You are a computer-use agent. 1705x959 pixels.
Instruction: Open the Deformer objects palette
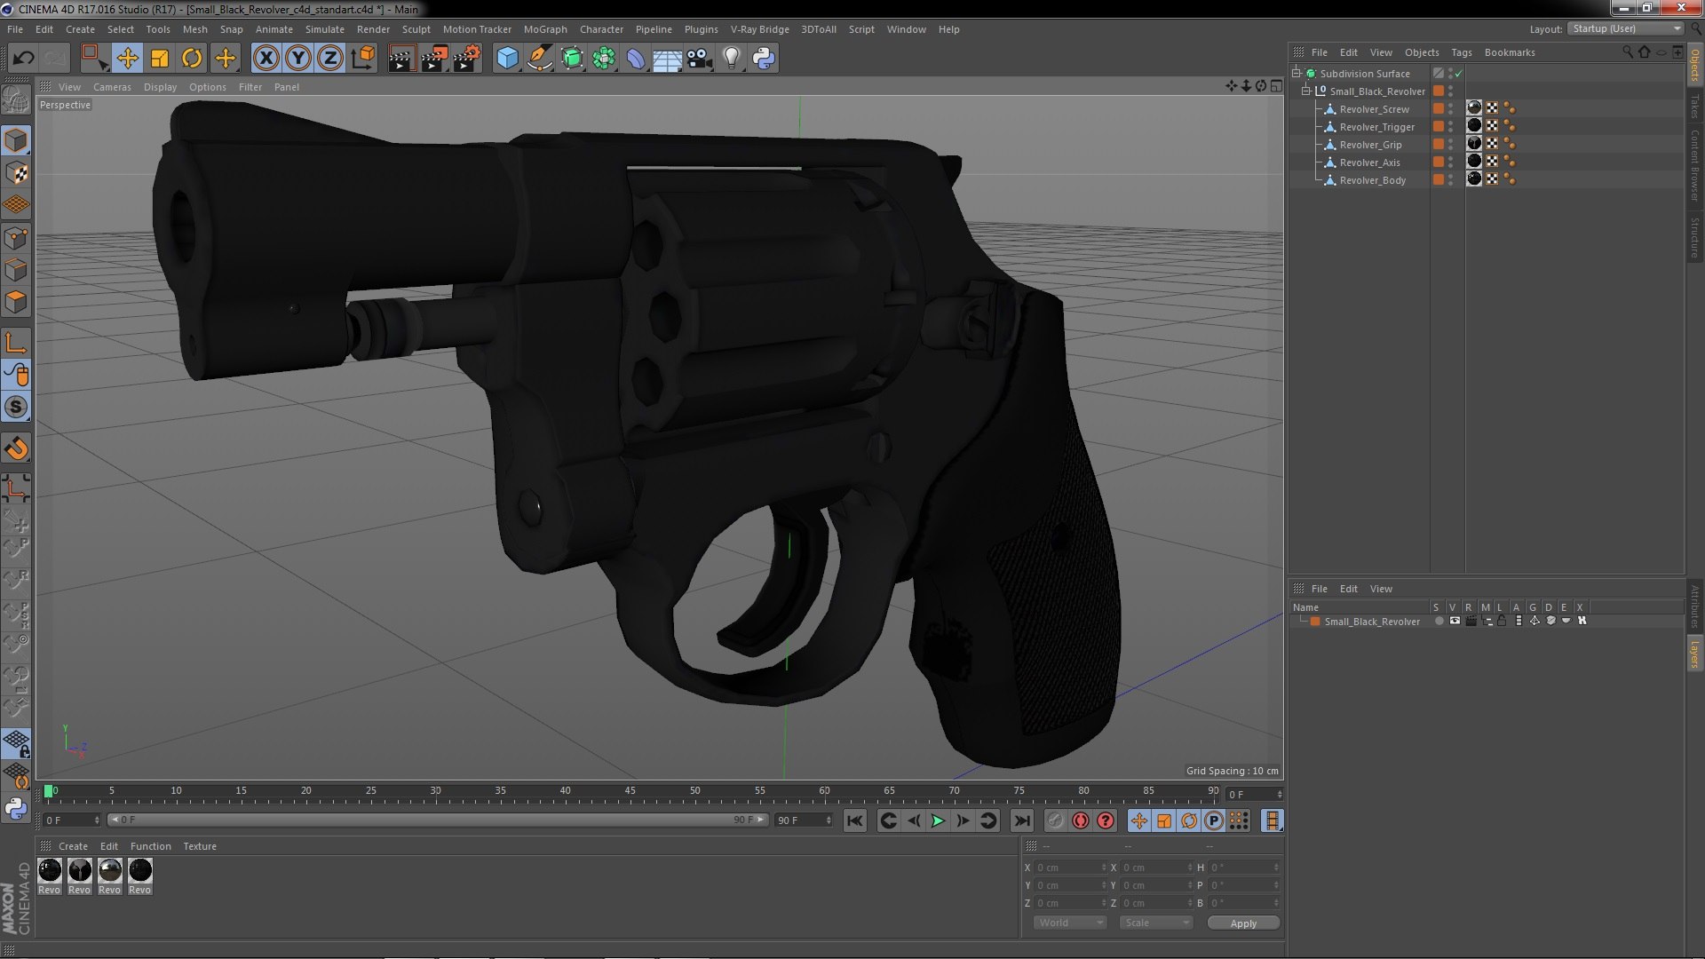(636, 59)
